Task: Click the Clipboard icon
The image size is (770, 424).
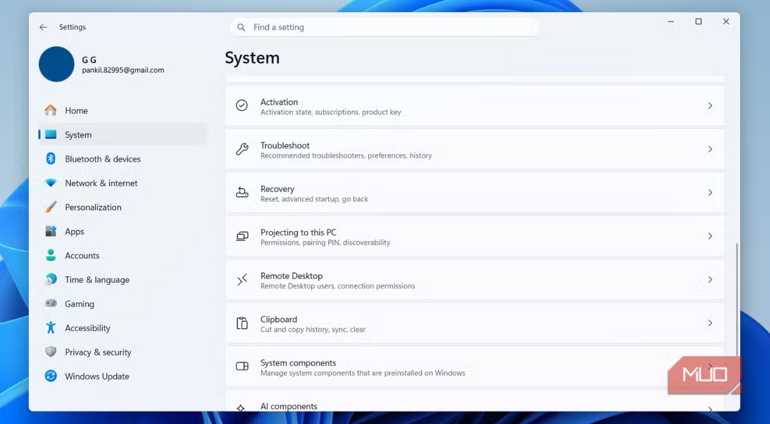Action: (242, 323)
